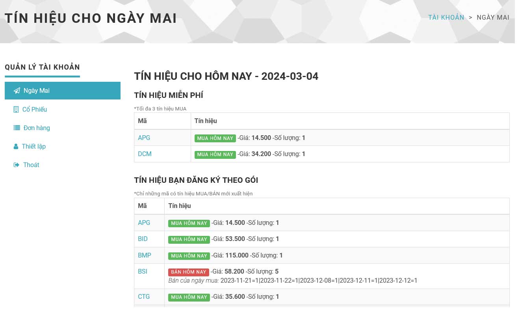
Task: Click the TÍN HIỆU MIỄN PHÍ heading
Action: click(x=169, y=95)
